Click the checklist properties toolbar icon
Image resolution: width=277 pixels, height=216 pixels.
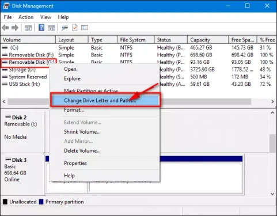point(75,28)
